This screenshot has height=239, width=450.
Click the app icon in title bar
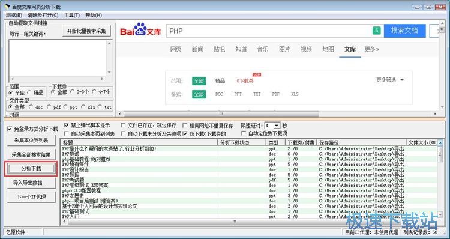point(7,7)
